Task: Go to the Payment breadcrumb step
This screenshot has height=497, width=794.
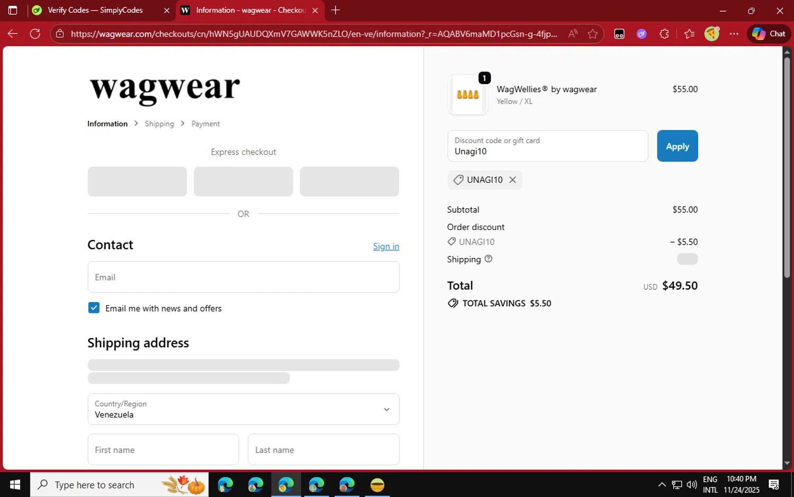Action: click(x=205, y=123)
